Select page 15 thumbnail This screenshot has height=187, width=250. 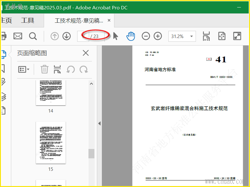tap(51, 143)
